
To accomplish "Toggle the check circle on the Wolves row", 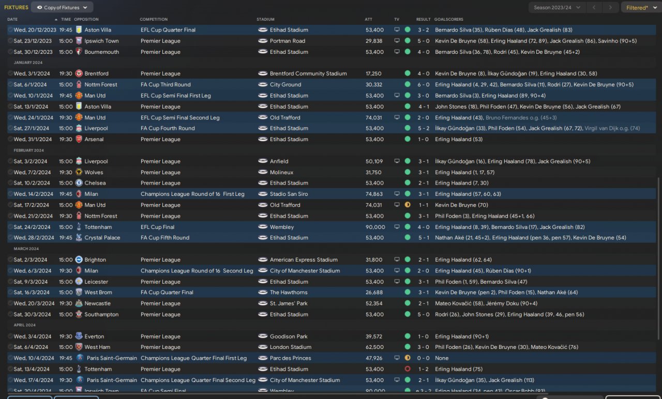I will click(x=10, y=172).
